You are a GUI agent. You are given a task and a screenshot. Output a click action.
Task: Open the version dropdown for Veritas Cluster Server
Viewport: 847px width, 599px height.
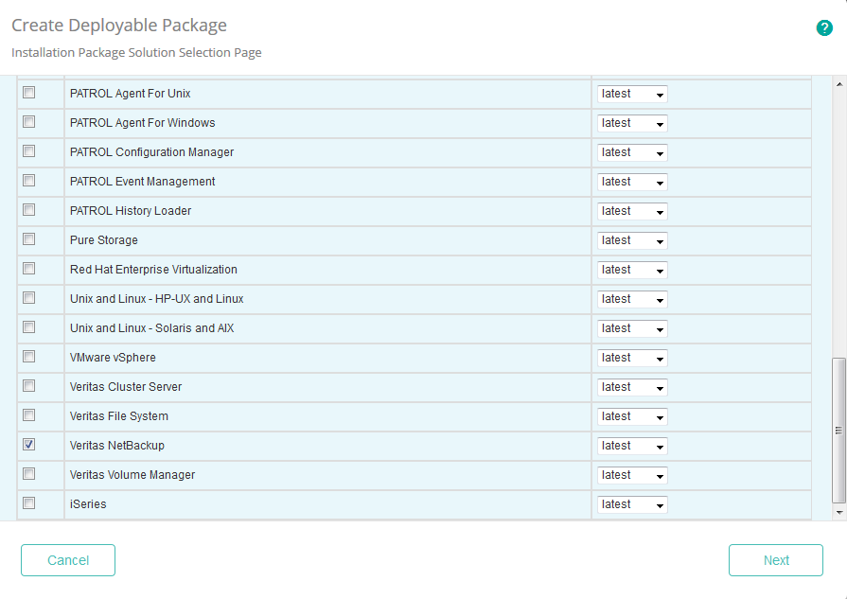coord(631,387)
